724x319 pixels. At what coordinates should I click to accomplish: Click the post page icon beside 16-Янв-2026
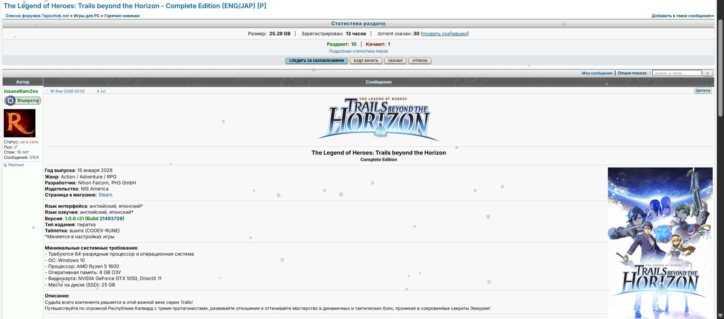pos(47,91)
